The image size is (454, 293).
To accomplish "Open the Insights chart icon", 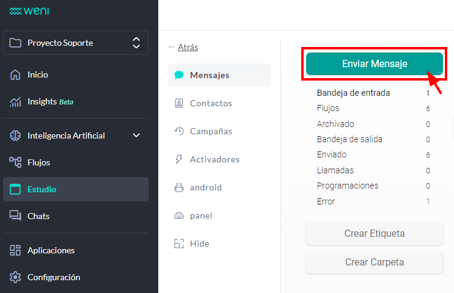I will 15,102.
